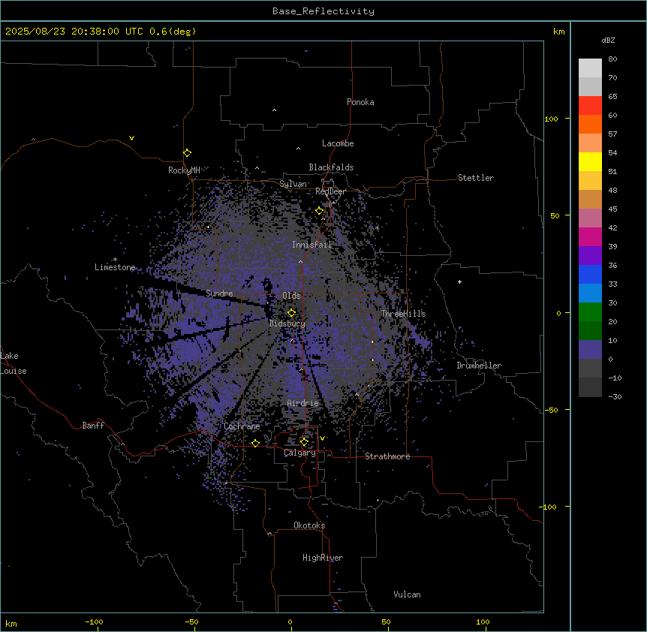Viewport: 647px width, 632px height.
Task: Click the Vulcan town label
Action: pos(408,594)
